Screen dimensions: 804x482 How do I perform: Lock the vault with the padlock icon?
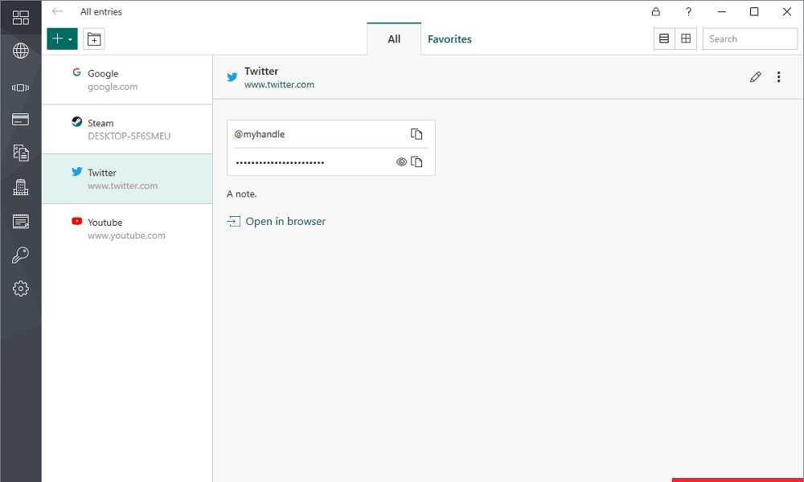coord(656,11)
